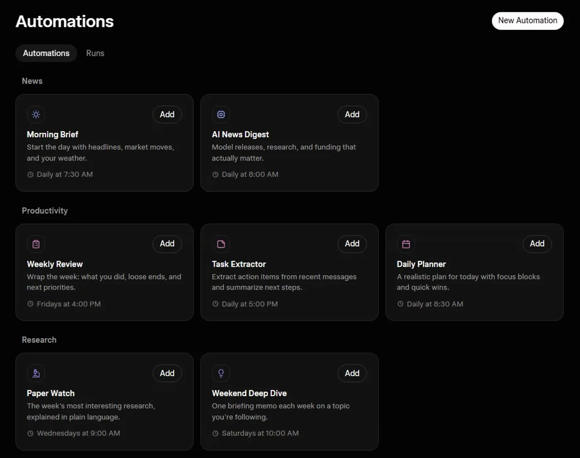Image resolution: width=580 pixels, height=458 pixels.
Task: Add the Weekend Deep Dive automation
Action: tap(352, 374)
